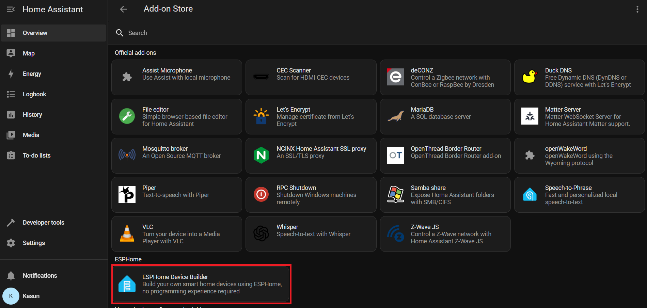Screen dimensions: 647x308
Task: Click the ESPHome section heading
Action: pos(128,259)
